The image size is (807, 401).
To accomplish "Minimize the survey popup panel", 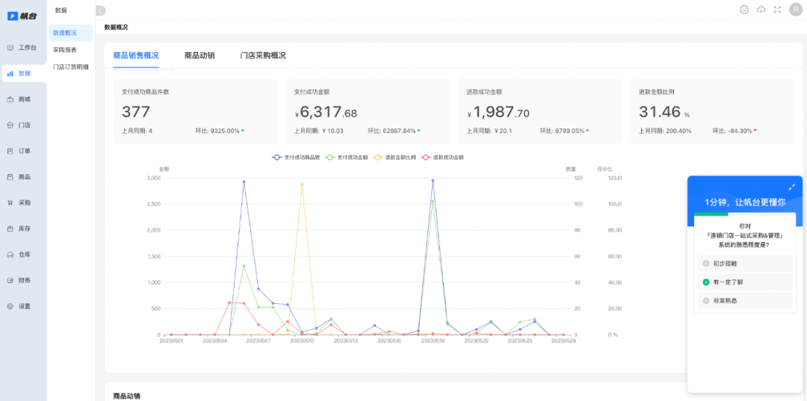I will point(791,187).
